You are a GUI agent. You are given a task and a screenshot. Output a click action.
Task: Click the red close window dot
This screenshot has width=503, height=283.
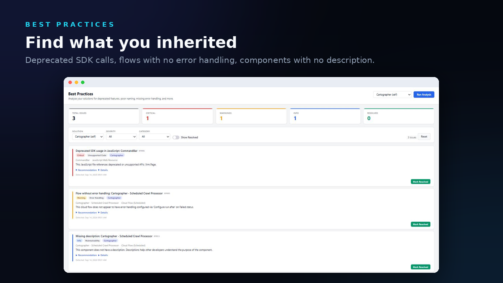point(70,82)
